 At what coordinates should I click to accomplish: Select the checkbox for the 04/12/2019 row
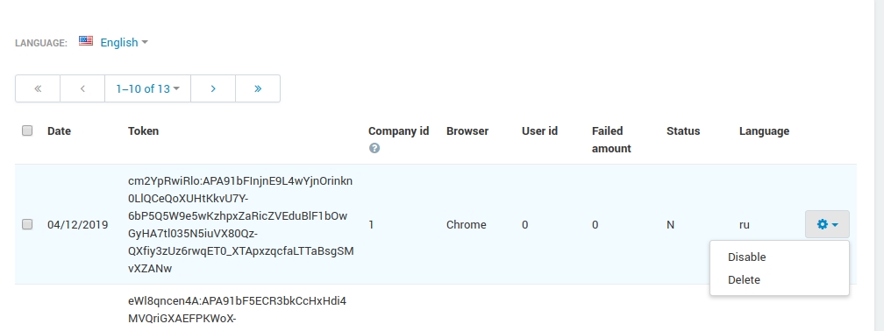27,224
